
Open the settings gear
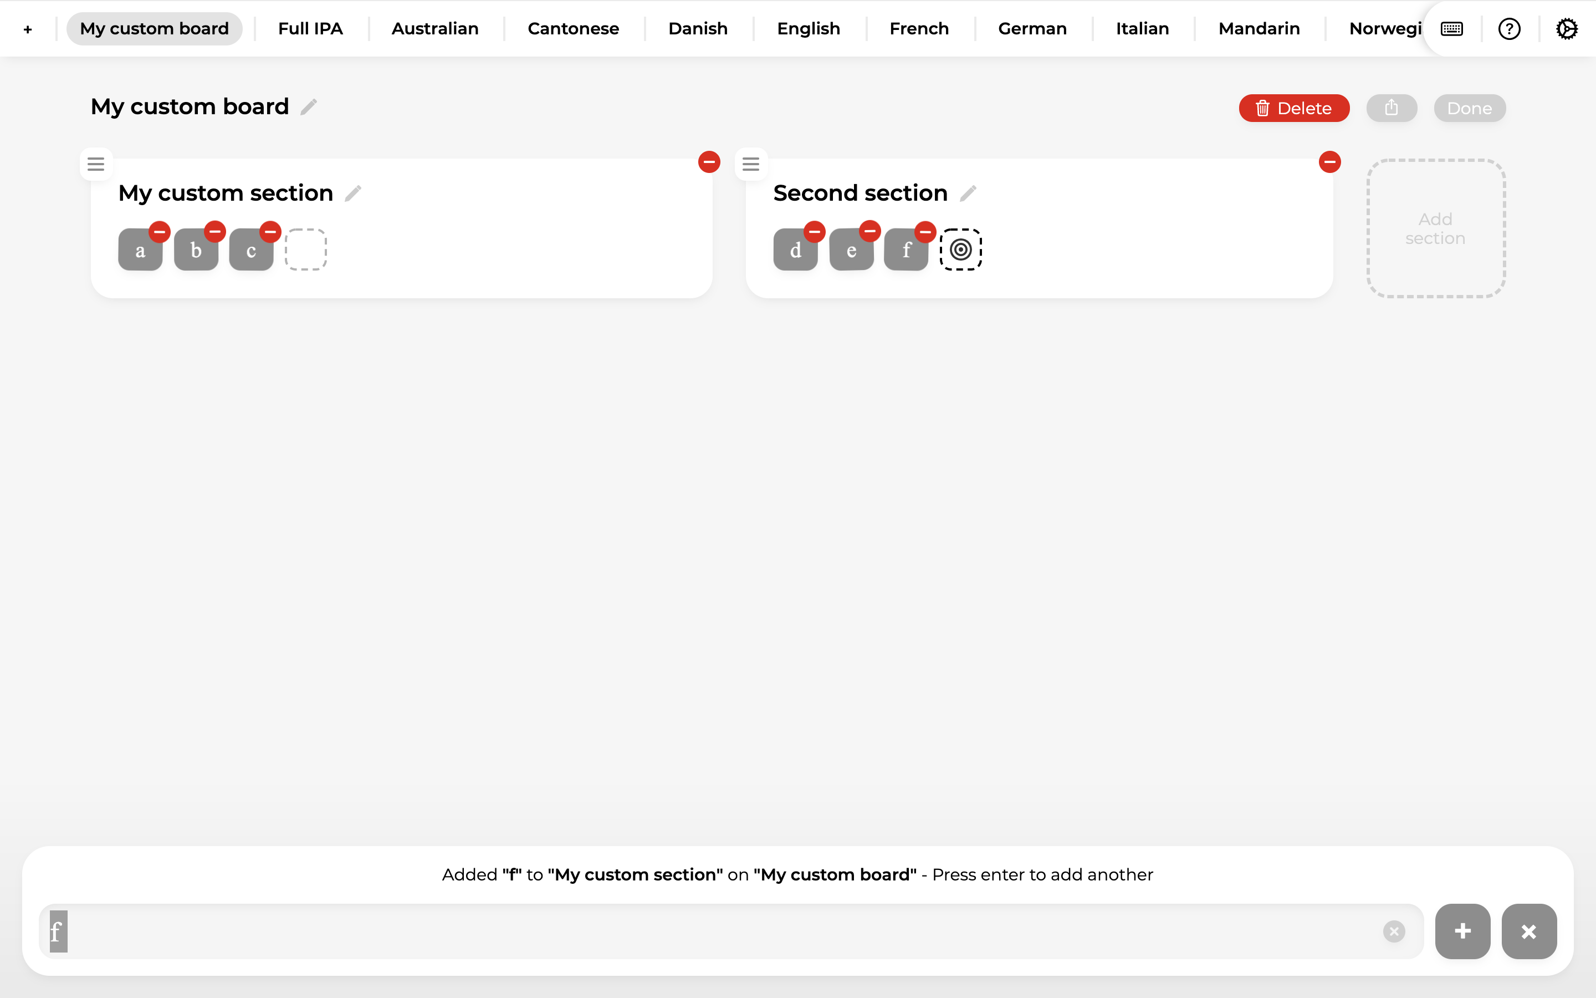[x=1566, y=28]
